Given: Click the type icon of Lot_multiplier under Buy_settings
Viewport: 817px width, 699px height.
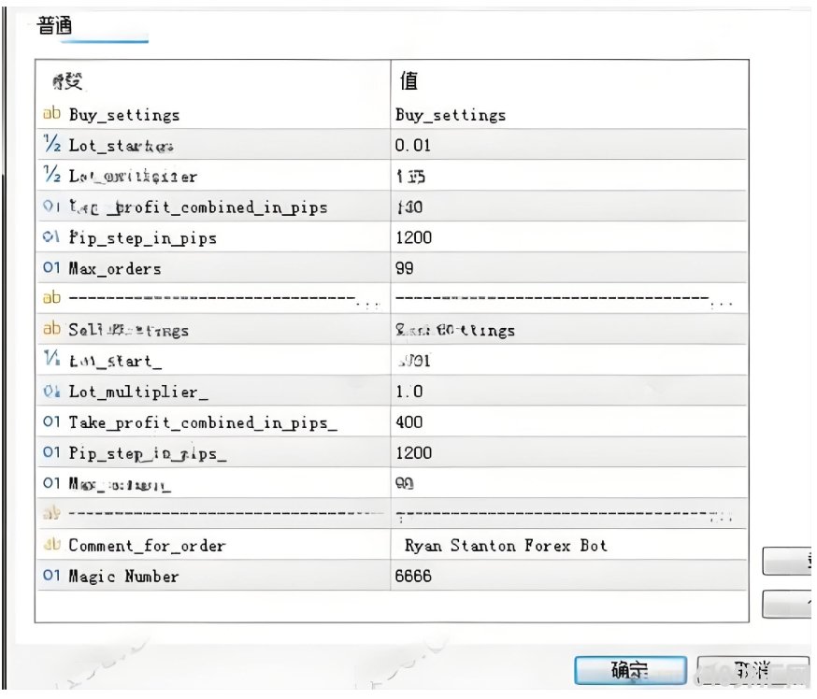Looking at the screenshot, I should click(52, 174).
